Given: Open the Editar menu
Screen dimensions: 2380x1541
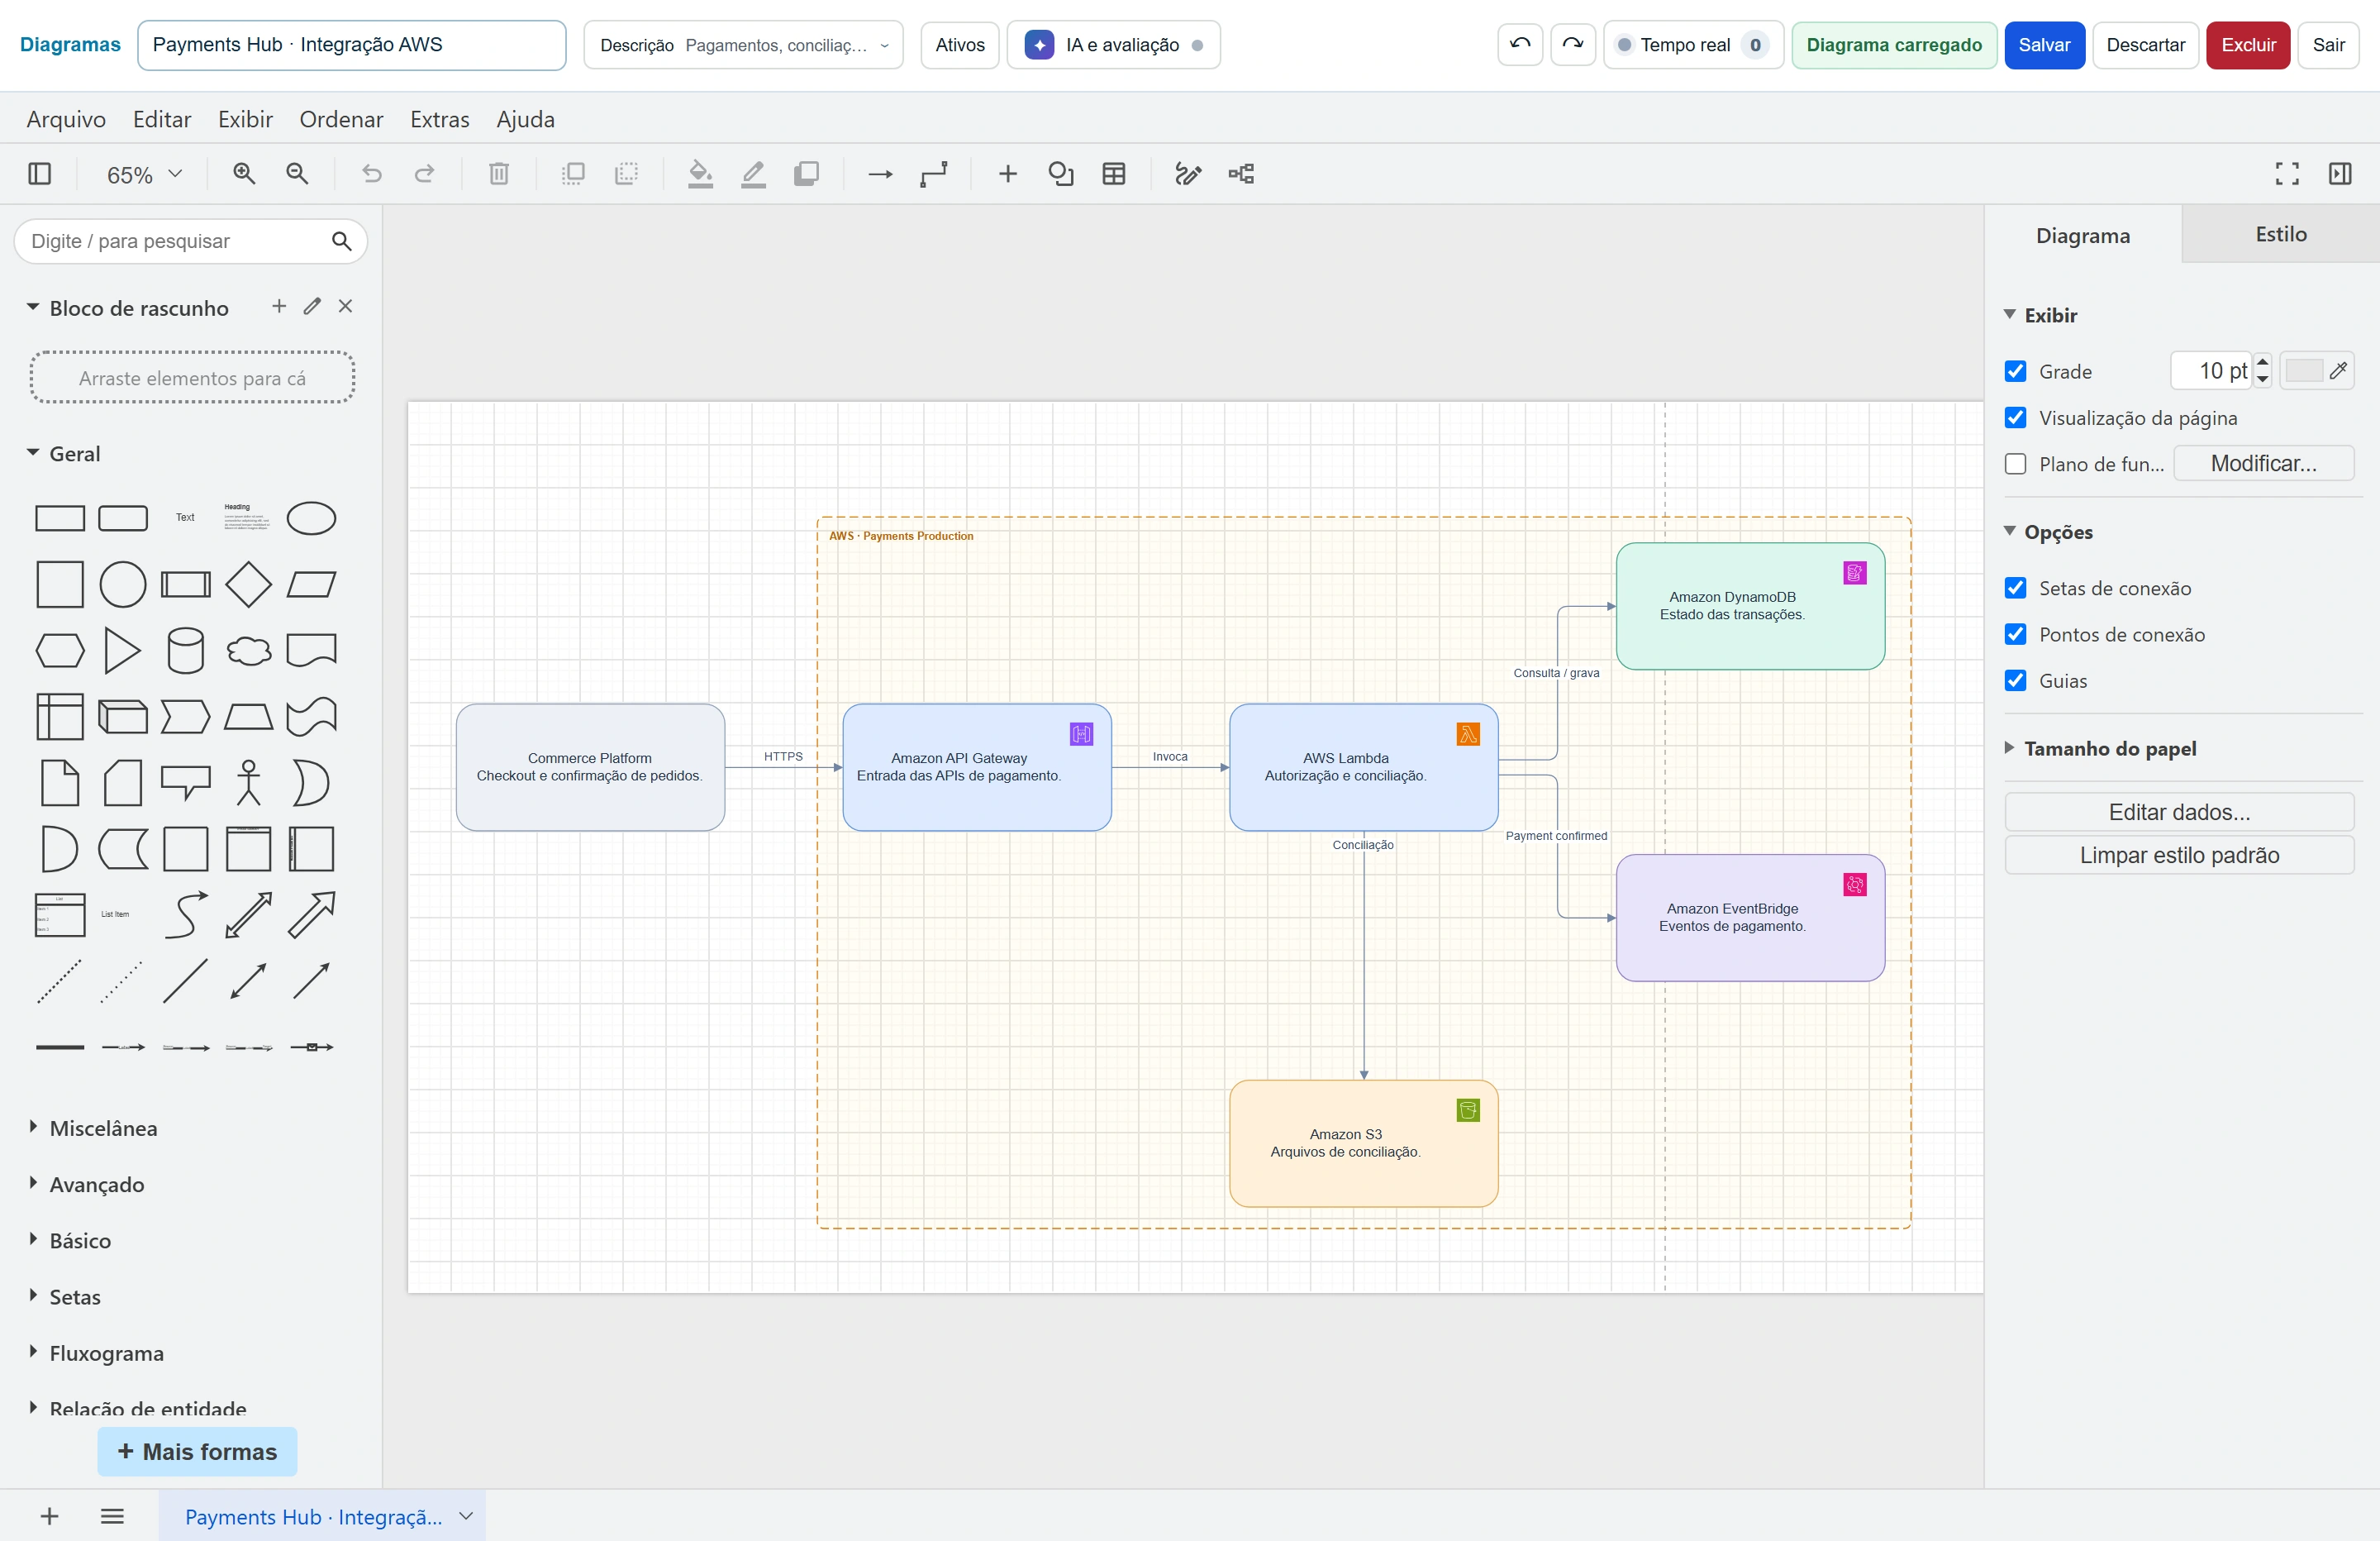Looking at the screenshot, I should pyautogui.click(x=162, y=119).
